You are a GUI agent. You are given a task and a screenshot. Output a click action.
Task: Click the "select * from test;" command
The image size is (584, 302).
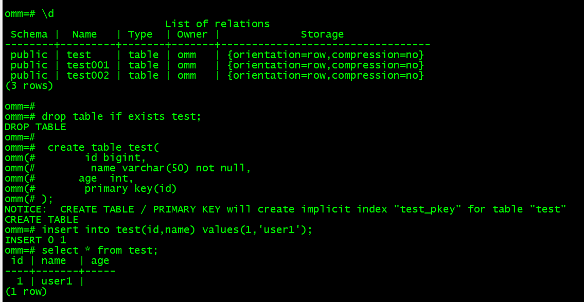point(100,251)
